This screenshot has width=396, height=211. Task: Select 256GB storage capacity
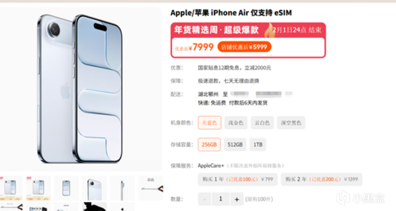tap(209, 144)
